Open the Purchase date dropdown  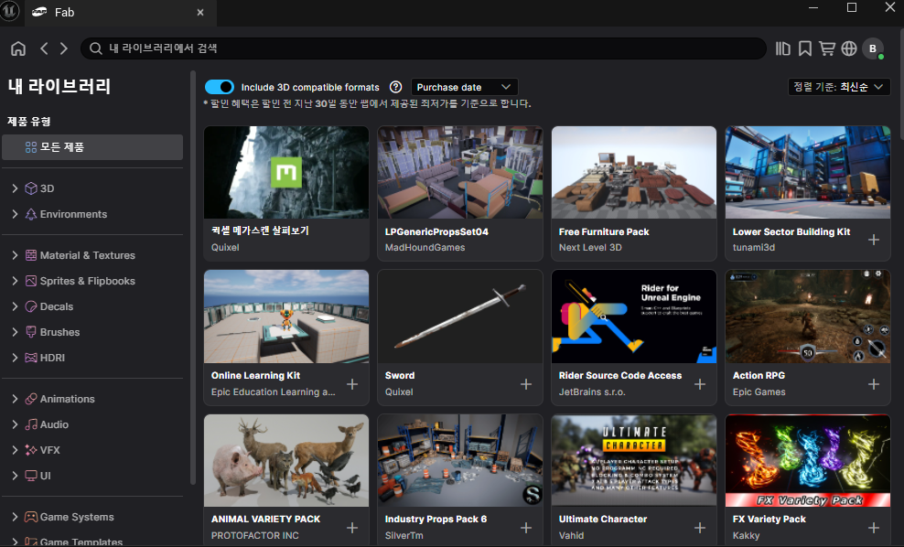464,87
